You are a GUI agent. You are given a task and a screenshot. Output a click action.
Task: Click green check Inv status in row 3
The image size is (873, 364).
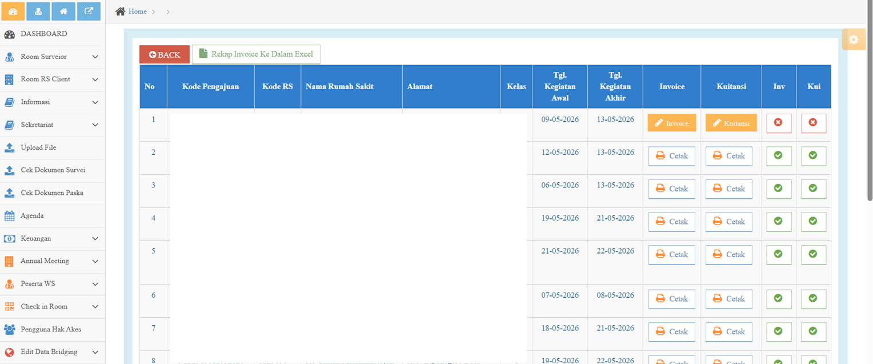(778, 189)
